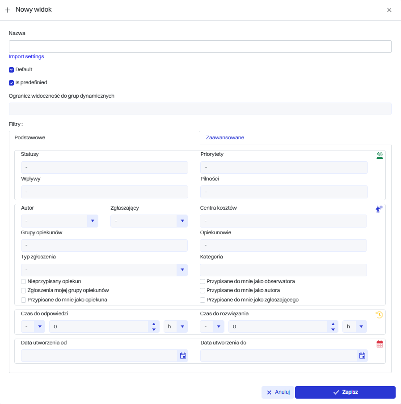The height and width of the screenshot is (404, 401).
Task: Toggle the Is predefinied checkbox
Action: pos(12,83)
